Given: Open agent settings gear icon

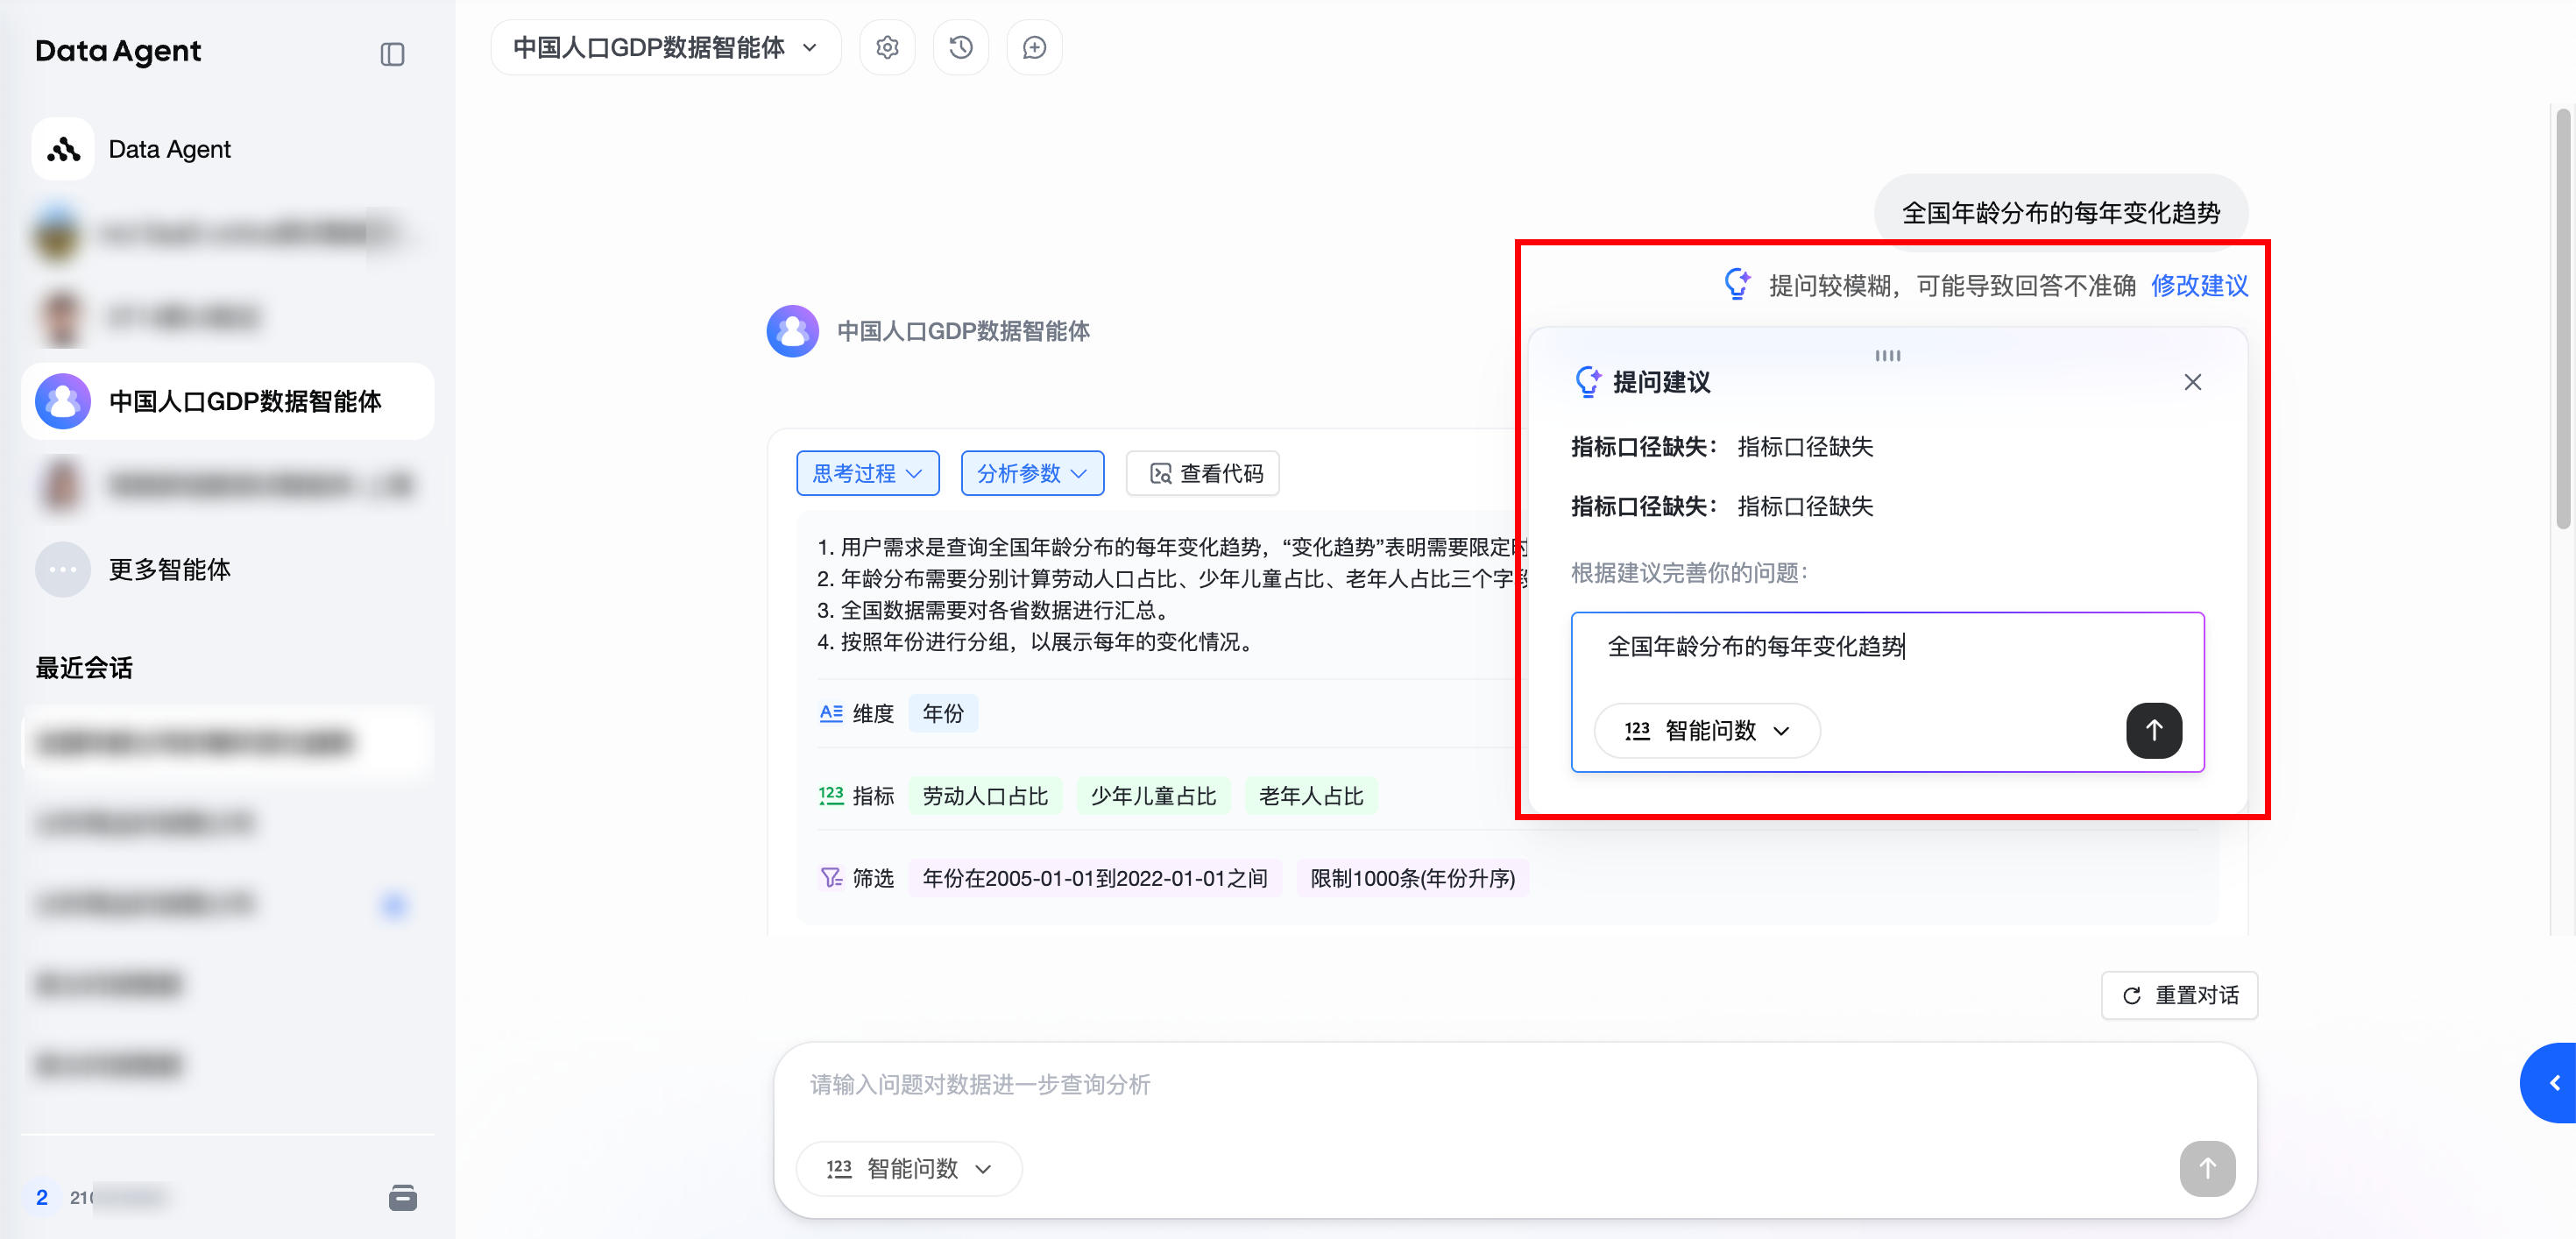Looking at the screenshot, I should point(887,48).
